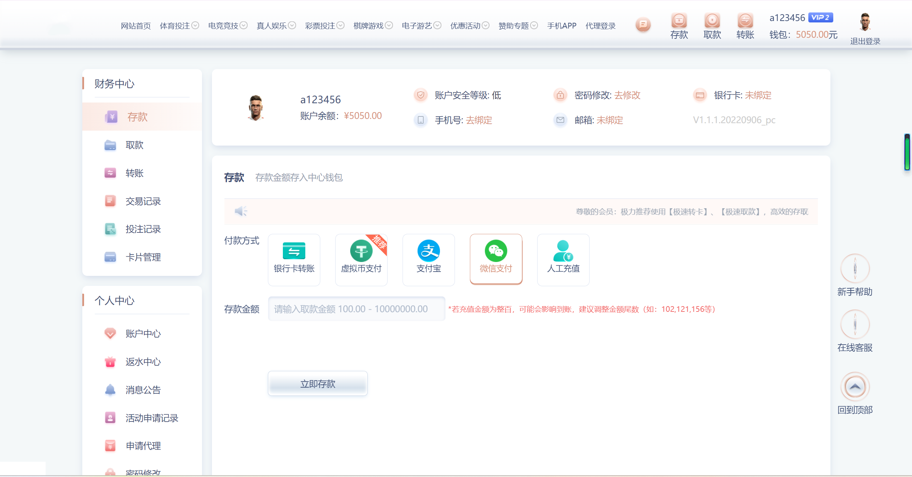Open the message notification icon in header

coord(643,25)
